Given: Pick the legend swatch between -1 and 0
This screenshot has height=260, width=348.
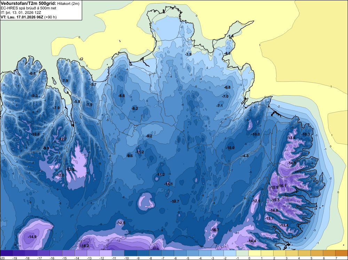Looking at the screenshot, I should pyautogui.click(x=242, y=253).
